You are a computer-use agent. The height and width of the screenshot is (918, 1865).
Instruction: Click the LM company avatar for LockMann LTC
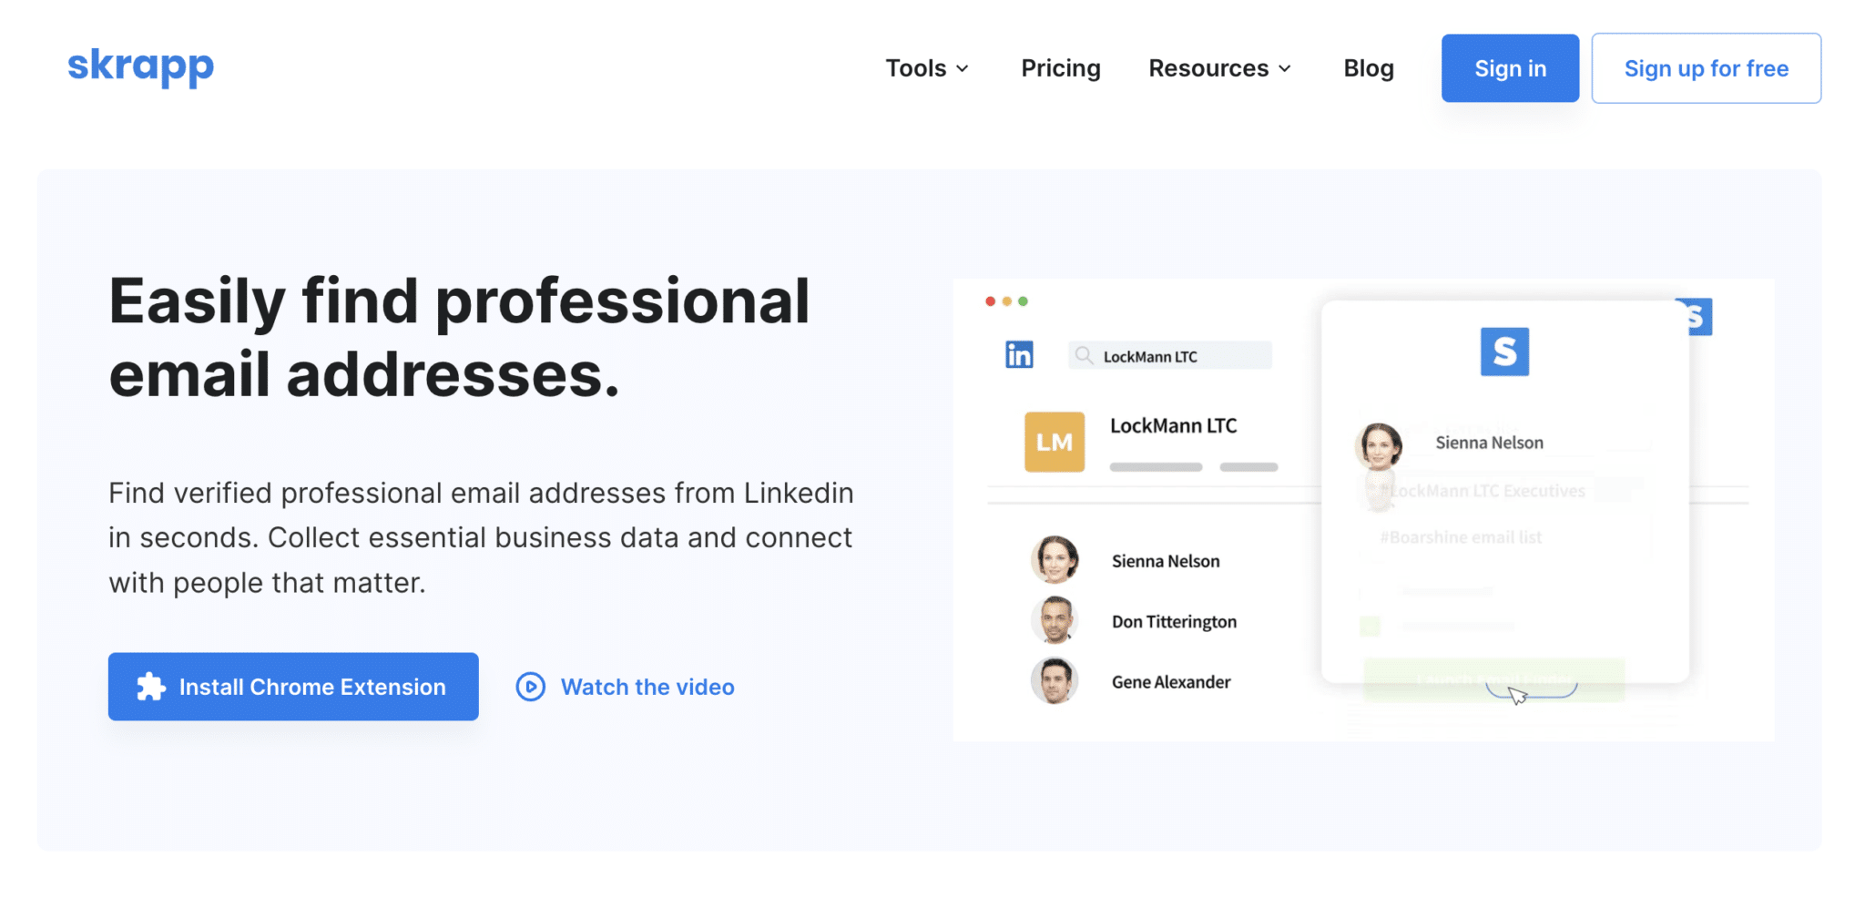pyautogui.click(x=1054, y=442)
